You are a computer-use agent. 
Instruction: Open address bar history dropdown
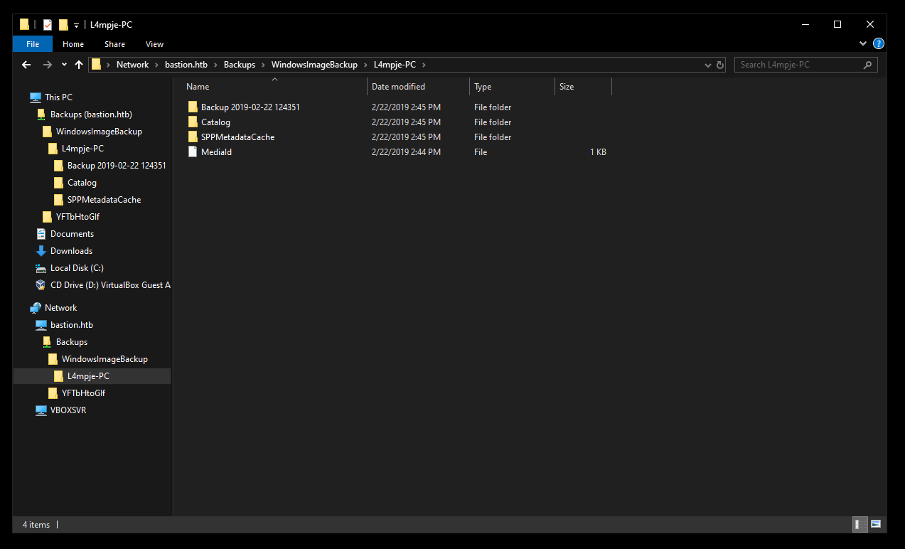coord(707,65)
